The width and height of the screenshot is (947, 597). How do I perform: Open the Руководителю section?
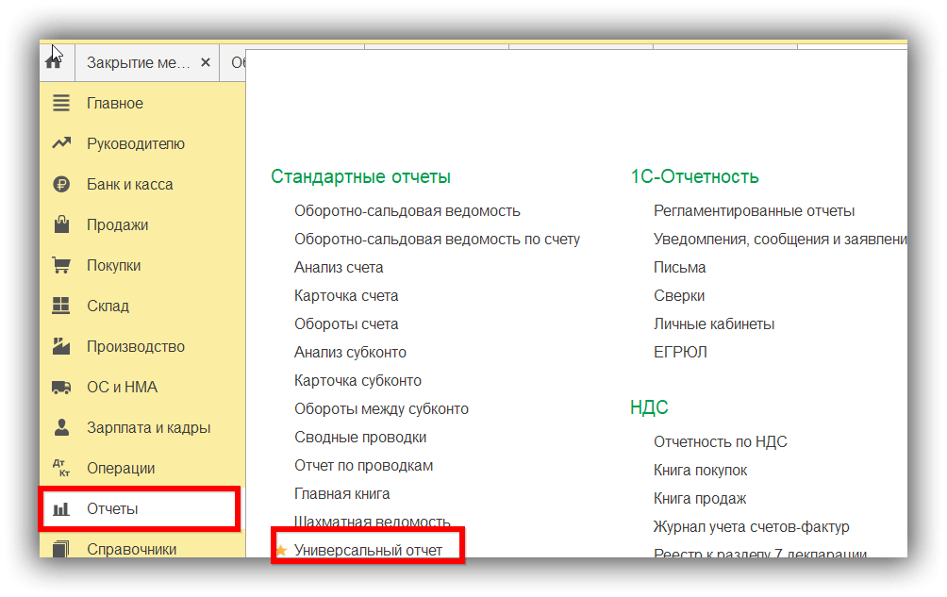[x=136, y=143]
